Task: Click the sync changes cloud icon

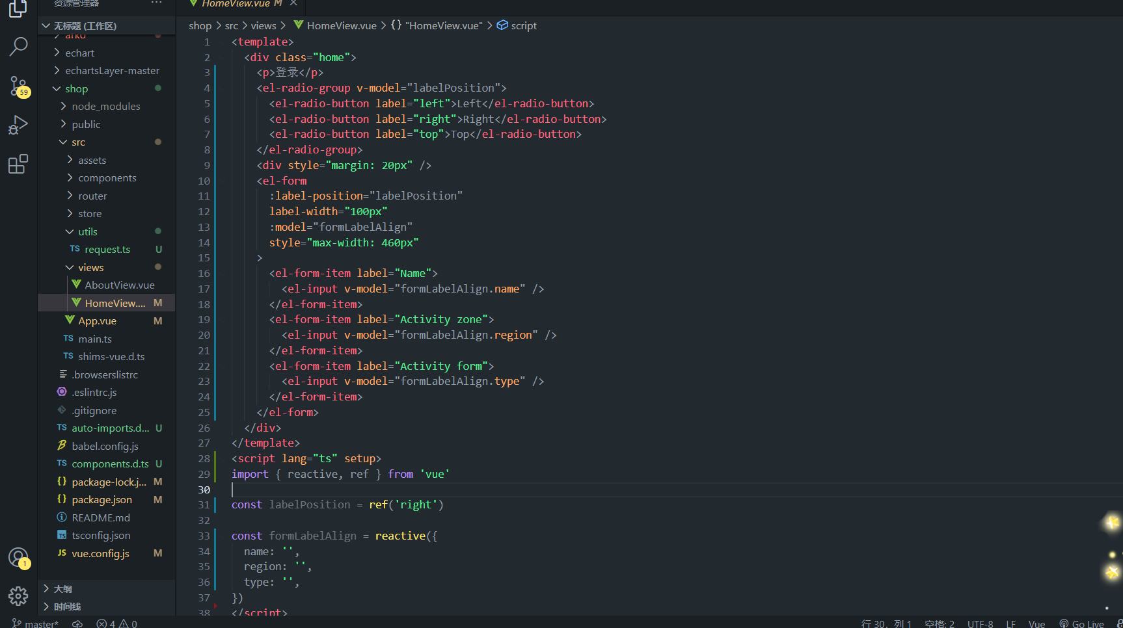Action: pos(77,623)
